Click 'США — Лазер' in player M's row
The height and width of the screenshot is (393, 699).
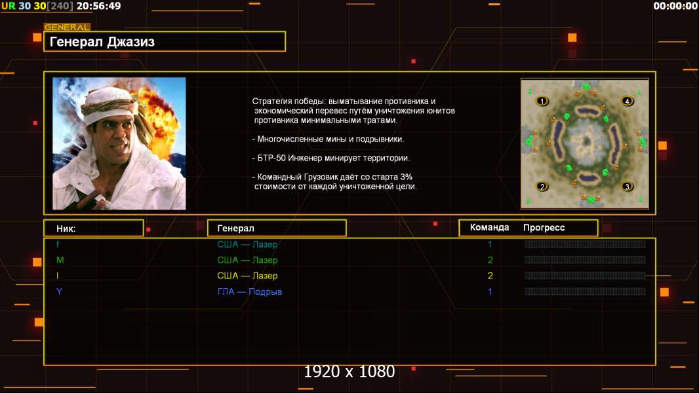[x=247, y=260]
